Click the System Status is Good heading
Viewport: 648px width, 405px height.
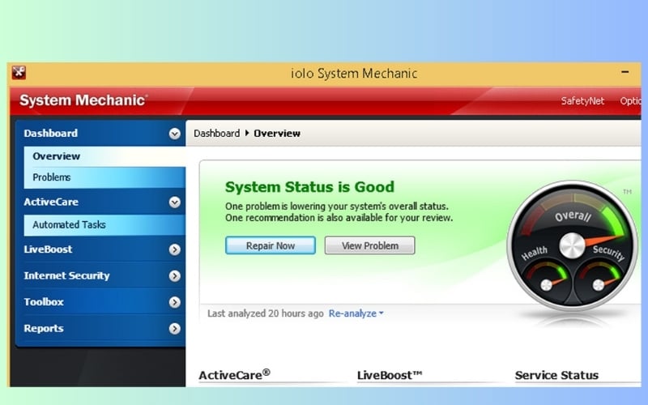point(309,187)
